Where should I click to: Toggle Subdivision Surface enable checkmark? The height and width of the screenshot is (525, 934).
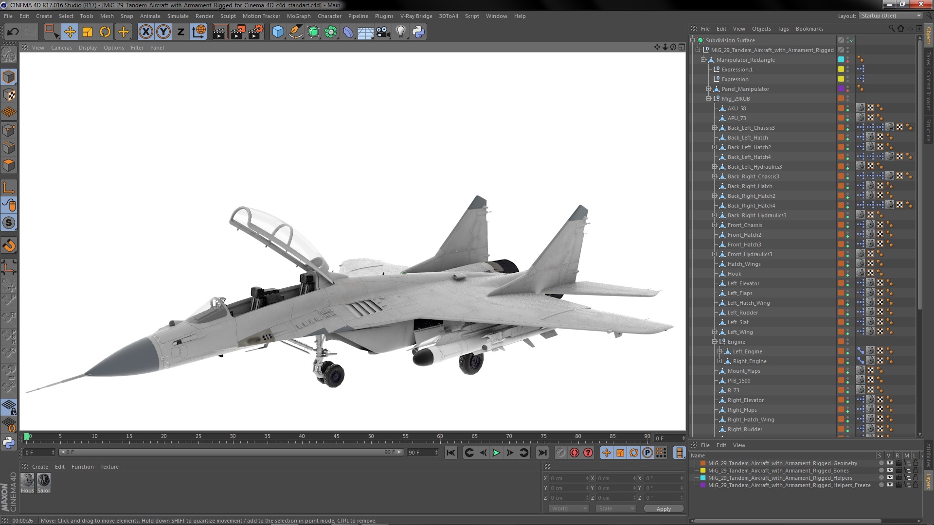coord(852,40)
